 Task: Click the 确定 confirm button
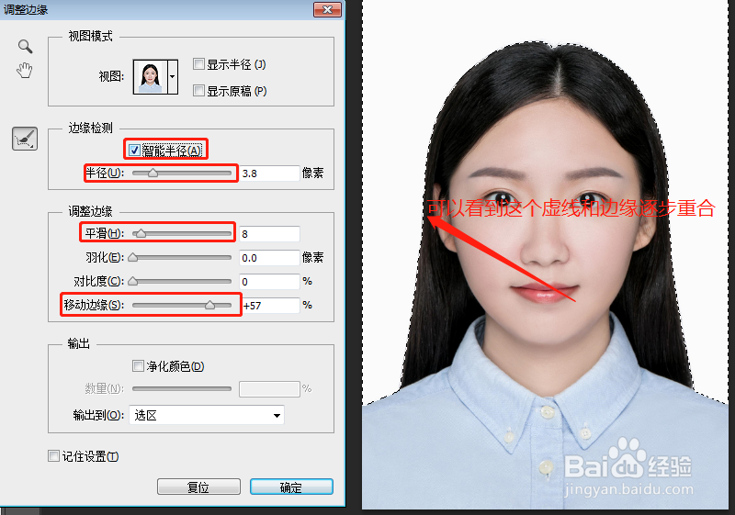pyautogui.click(x=291, y=487)
